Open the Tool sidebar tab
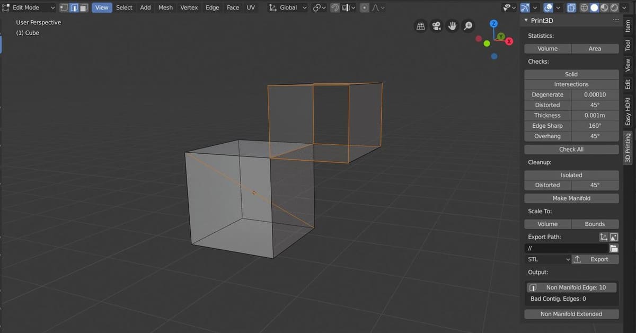Image resolution: width=636 pixels, height=333 pixels. click(x=628, y=46)
